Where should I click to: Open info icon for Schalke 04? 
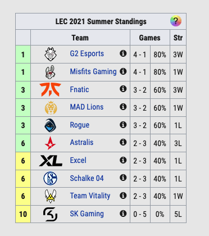(123, 178)
